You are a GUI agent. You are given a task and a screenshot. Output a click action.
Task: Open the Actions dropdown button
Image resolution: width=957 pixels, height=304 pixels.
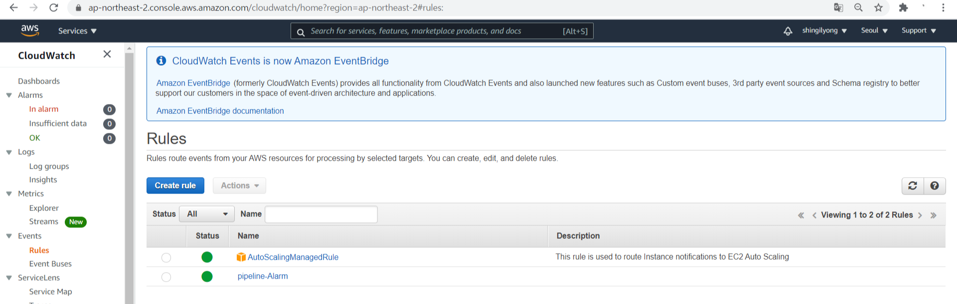[239, 186]
